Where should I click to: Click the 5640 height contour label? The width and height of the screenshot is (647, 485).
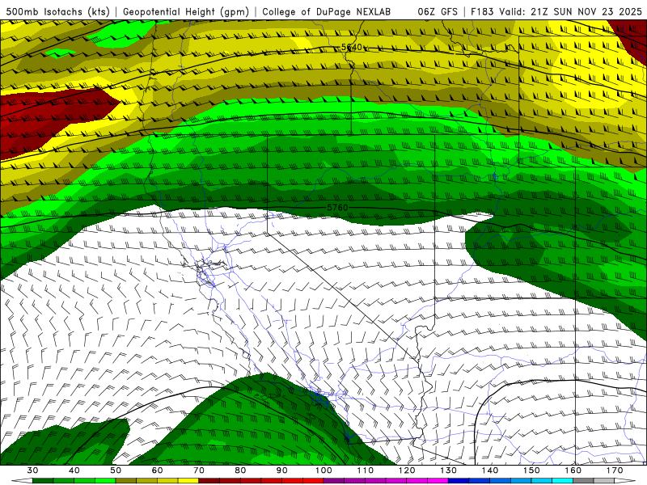click(352, 47)
